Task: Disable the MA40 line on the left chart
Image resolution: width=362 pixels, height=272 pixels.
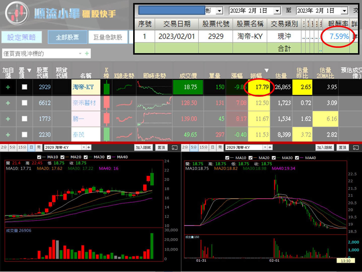Action: coord(109,157)
